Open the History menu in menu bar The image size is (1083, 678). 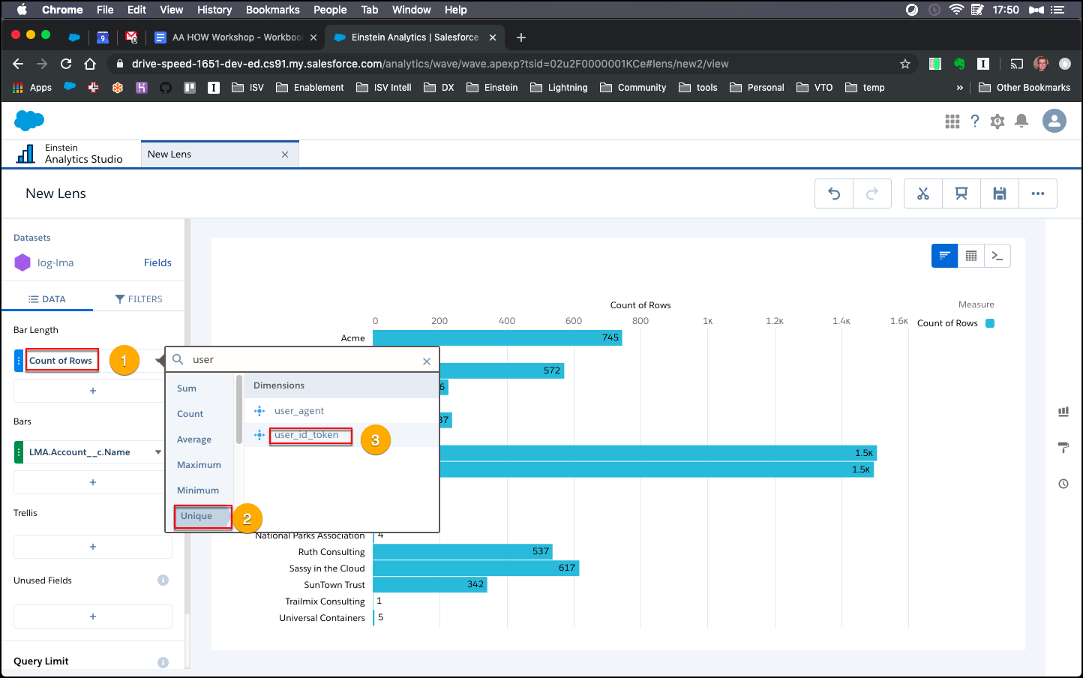214,10
